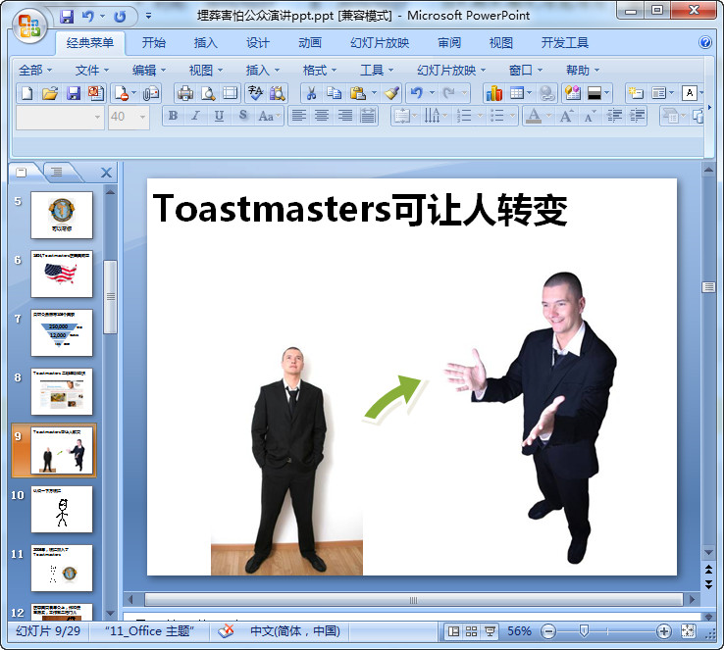Click zoom out minus button
This screenshot has width=724, height=650.
(548, 631)
